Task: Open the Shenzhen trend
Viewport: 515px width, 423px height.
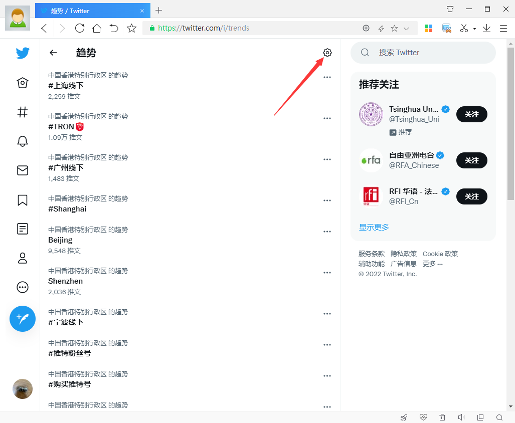Action: [65, 281]
